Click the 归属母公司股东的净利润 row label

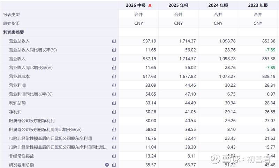click(x=32, y=121)
